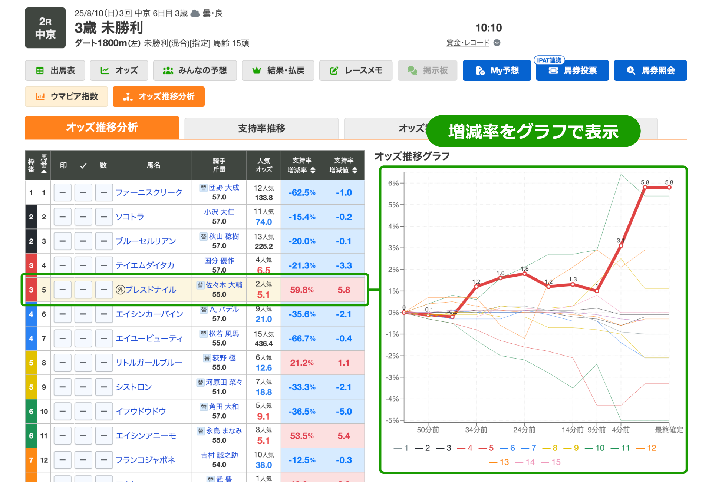This screenshot has width=712, height=482.
Task: Sort by 支持率増減率 column arrows
Action: point(313,170)
